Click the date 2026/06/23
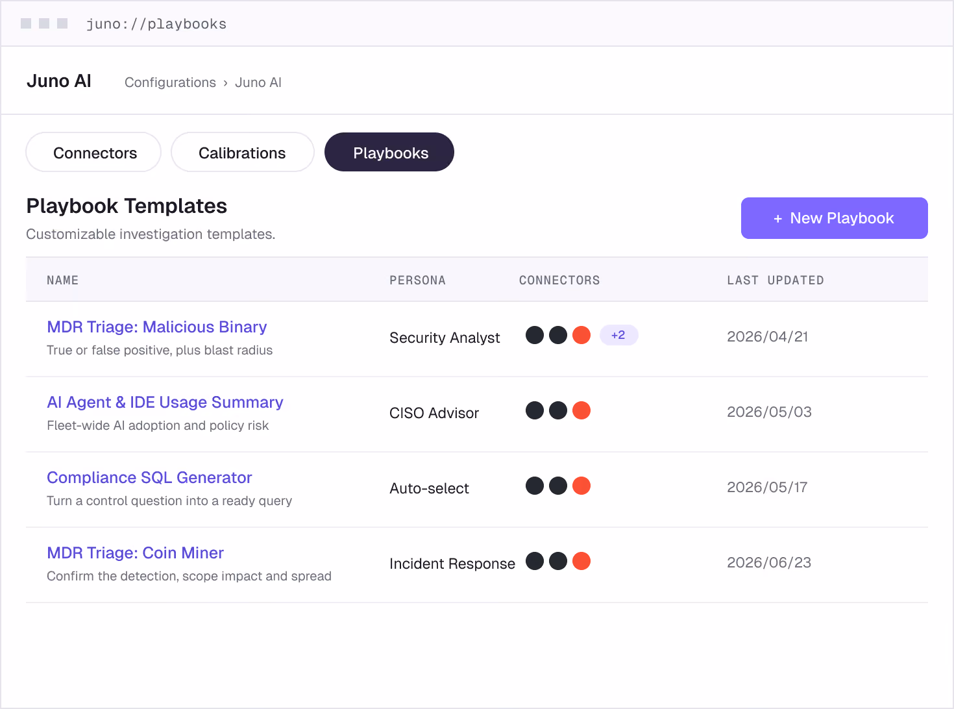This screenshot has height=709, width=954. click(x=769, y=562)
